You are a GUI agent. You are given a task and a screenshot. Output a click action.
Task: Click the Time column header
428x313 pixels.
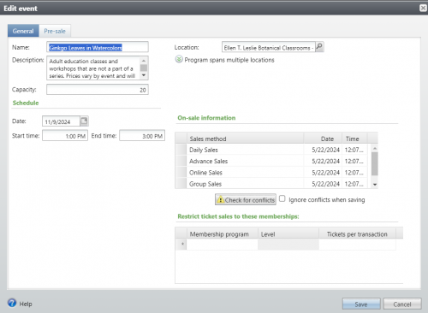pyautogui.click(x=354, y=139)
